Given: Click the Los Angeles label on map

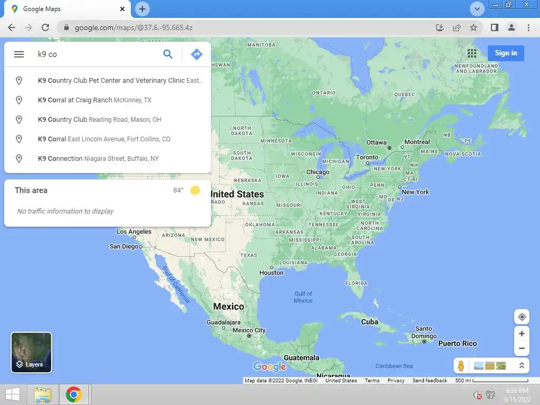Looking at the screenshot, I should pyautogui.click(x=133, y=232).
